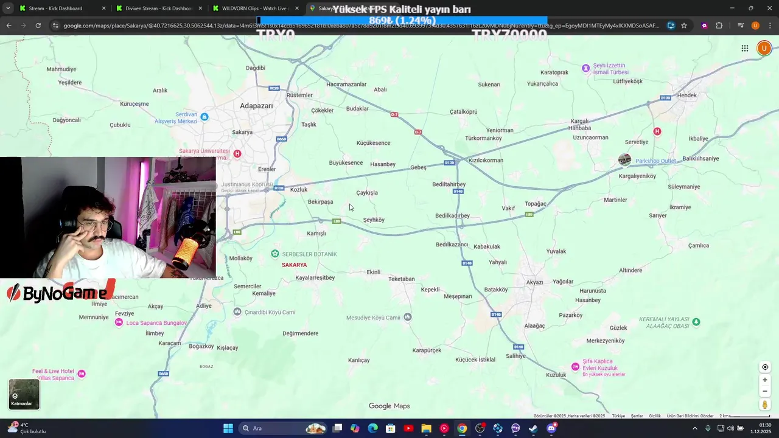
Task: Open the Şartlar footer link
Action: point(637,416)
